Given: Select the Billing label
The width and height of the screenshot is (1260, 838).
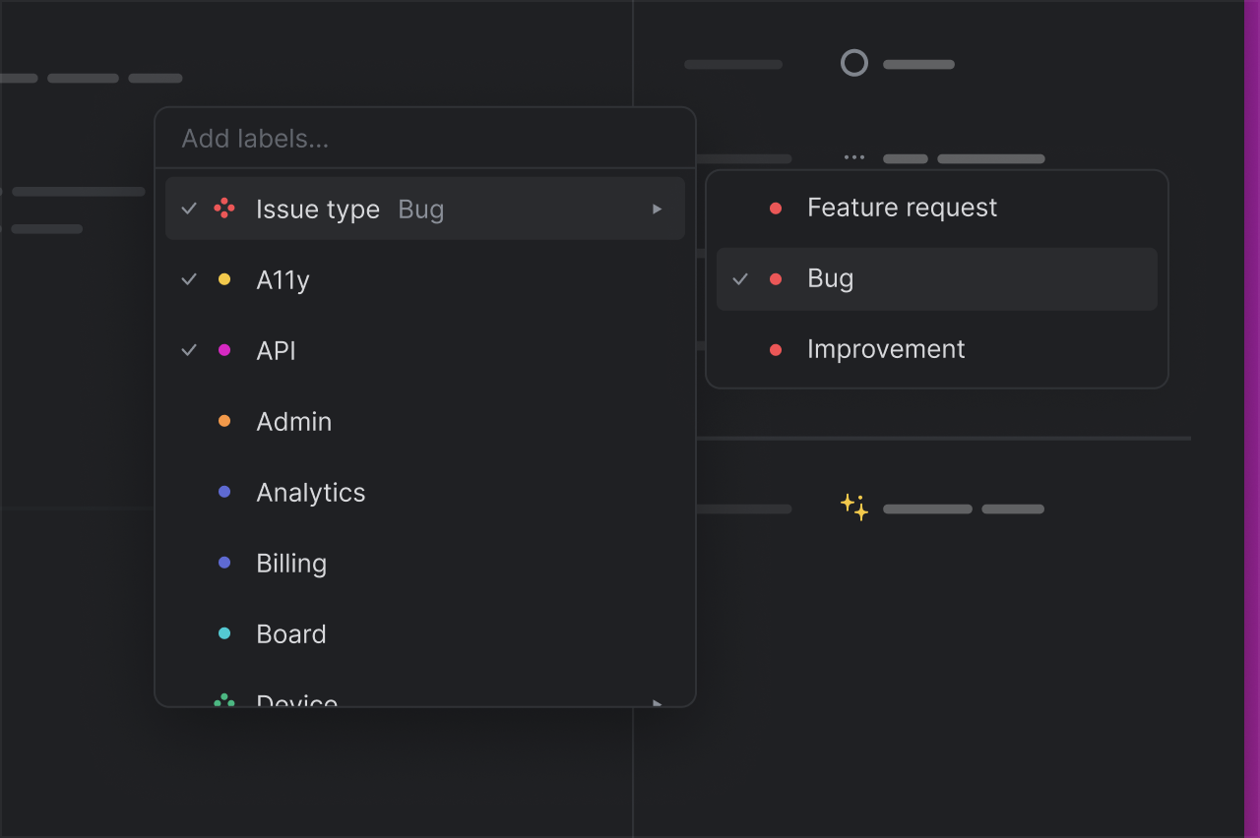Looking at the screenshot, I should pyautogui.click(x=291, y=563).
